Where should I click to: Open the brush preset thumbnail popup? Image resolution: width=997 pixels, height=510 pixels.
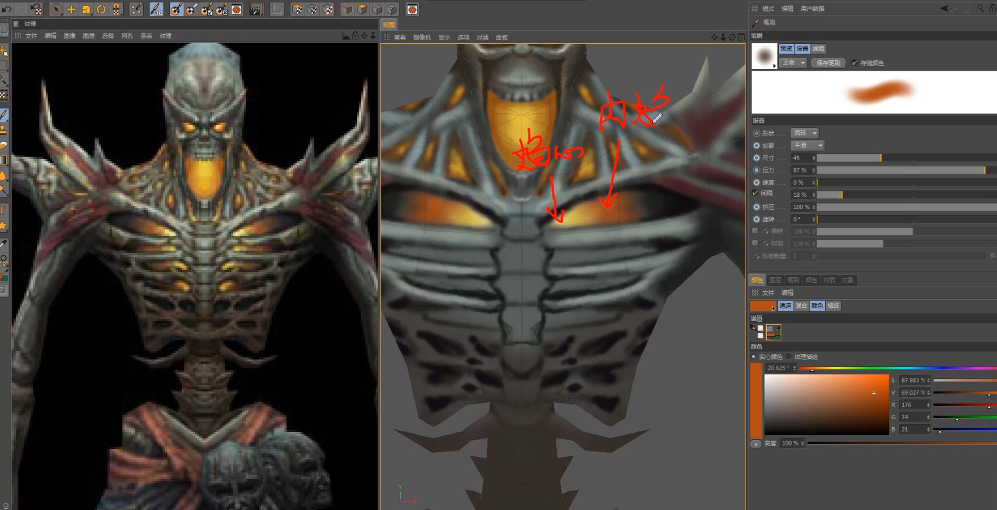pos(765,56)
